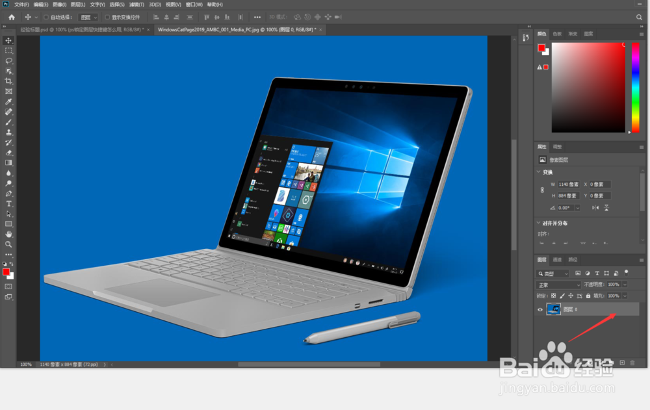Switch to the 路径 paths tab
The image size is (650, 410).
click(573, 259)
